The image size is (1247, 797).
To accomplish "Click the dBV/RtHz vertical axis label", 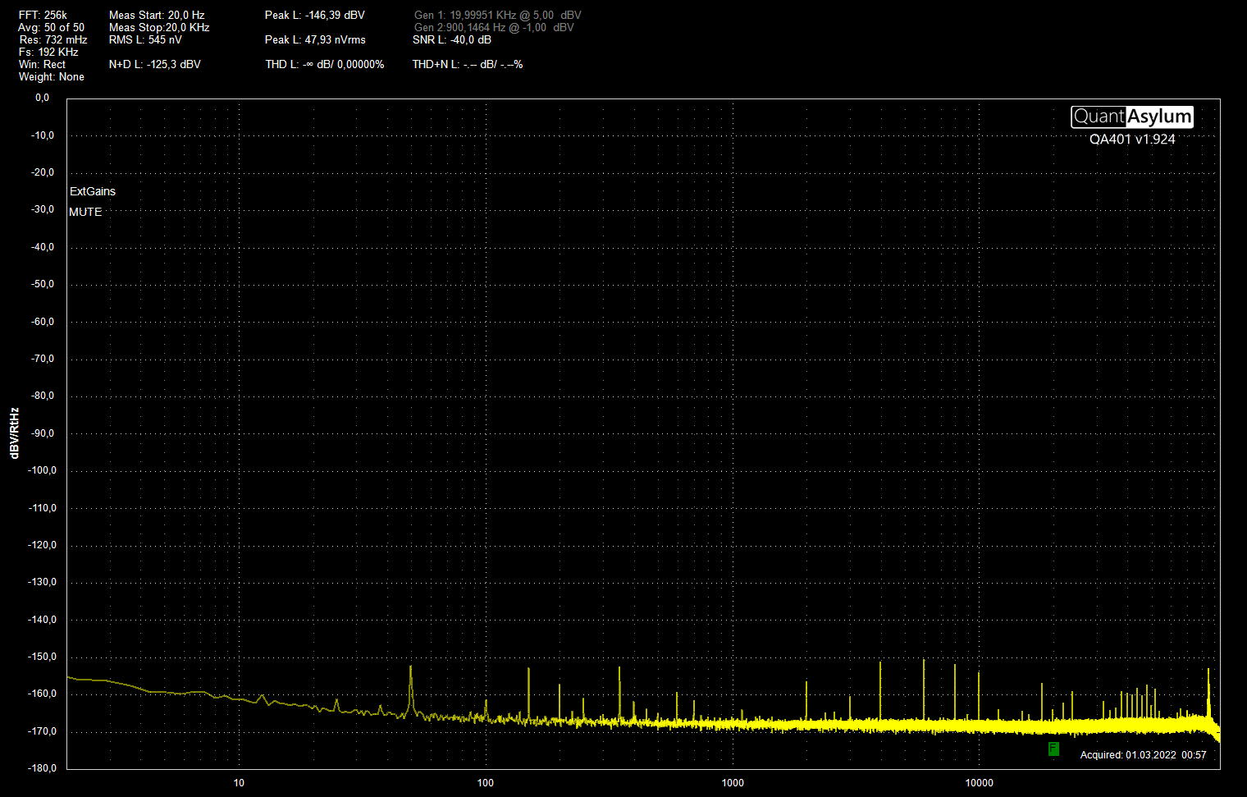I will point(14,433).
